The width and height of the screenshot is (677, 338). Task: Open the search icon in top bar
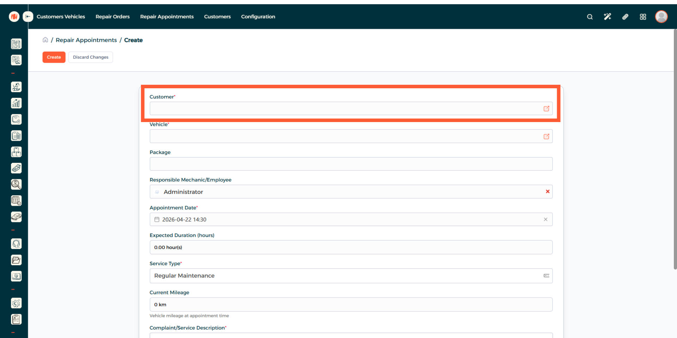(x=590, y=17)
